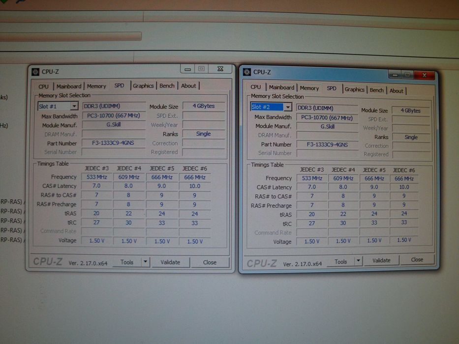Click Module Size 4 GBytes in right window

coord(411,111)
